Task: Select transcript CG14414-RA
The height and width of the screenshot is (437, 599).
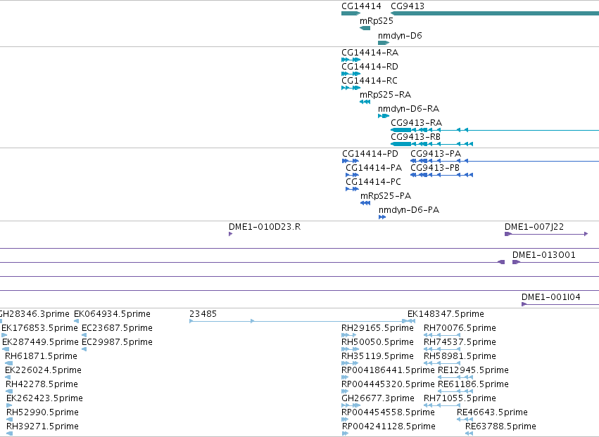Action: click(x=370, y=53)
